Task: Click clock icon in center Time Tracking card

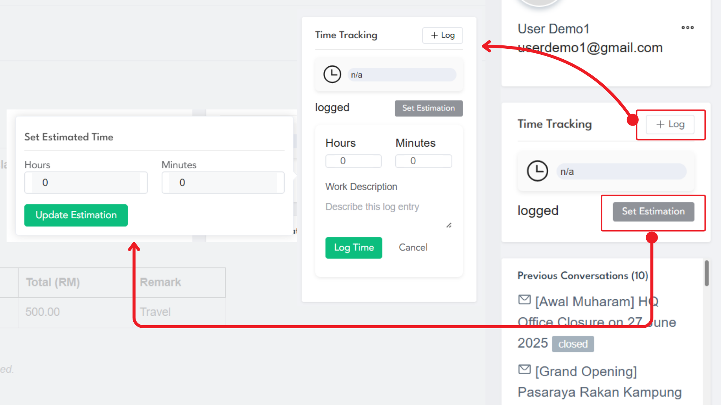Action: [332, 74]
